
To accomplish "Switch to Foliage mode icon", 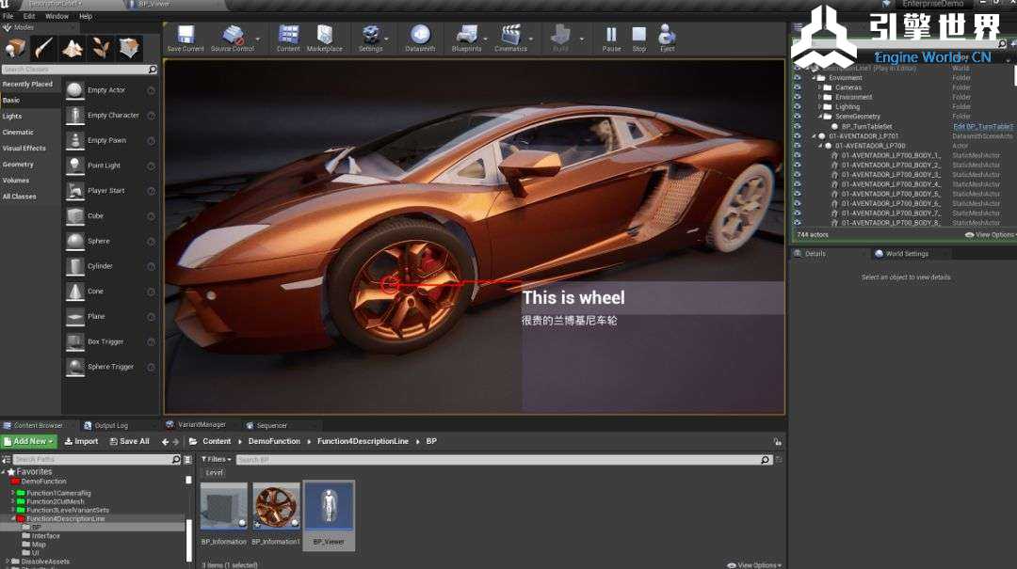I will coord(101,48).
